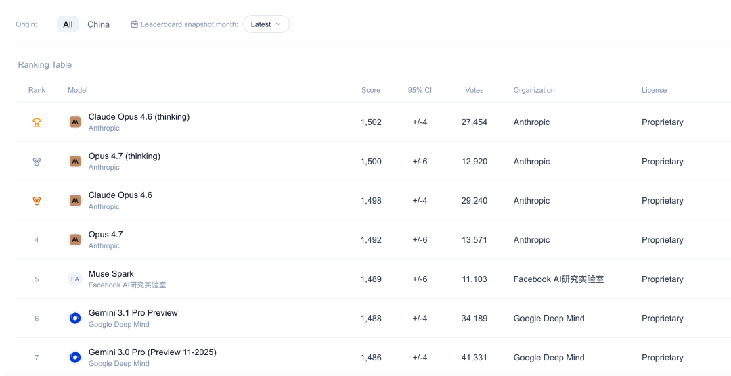
Task: Click the score 1,488
Action: pyautogui.click(x=371, y=319)
